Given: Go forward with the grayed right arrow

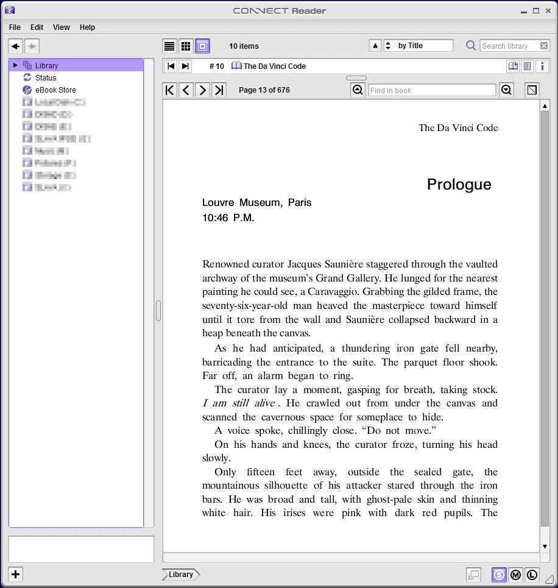Looking at the screenshot, I should [x=32, y=46].
